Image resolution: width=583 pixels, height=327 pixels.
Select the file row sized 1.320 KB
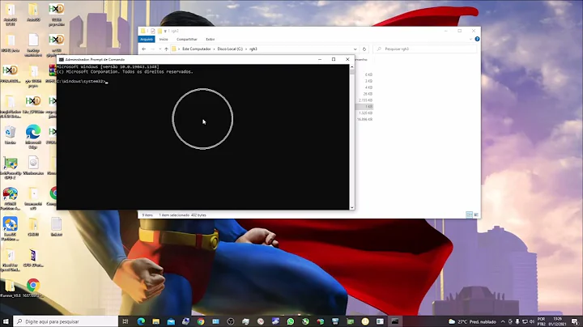click(x=365, y=113)
